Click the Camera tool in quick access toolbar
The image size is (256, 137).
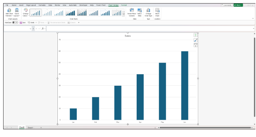(71, 22)
